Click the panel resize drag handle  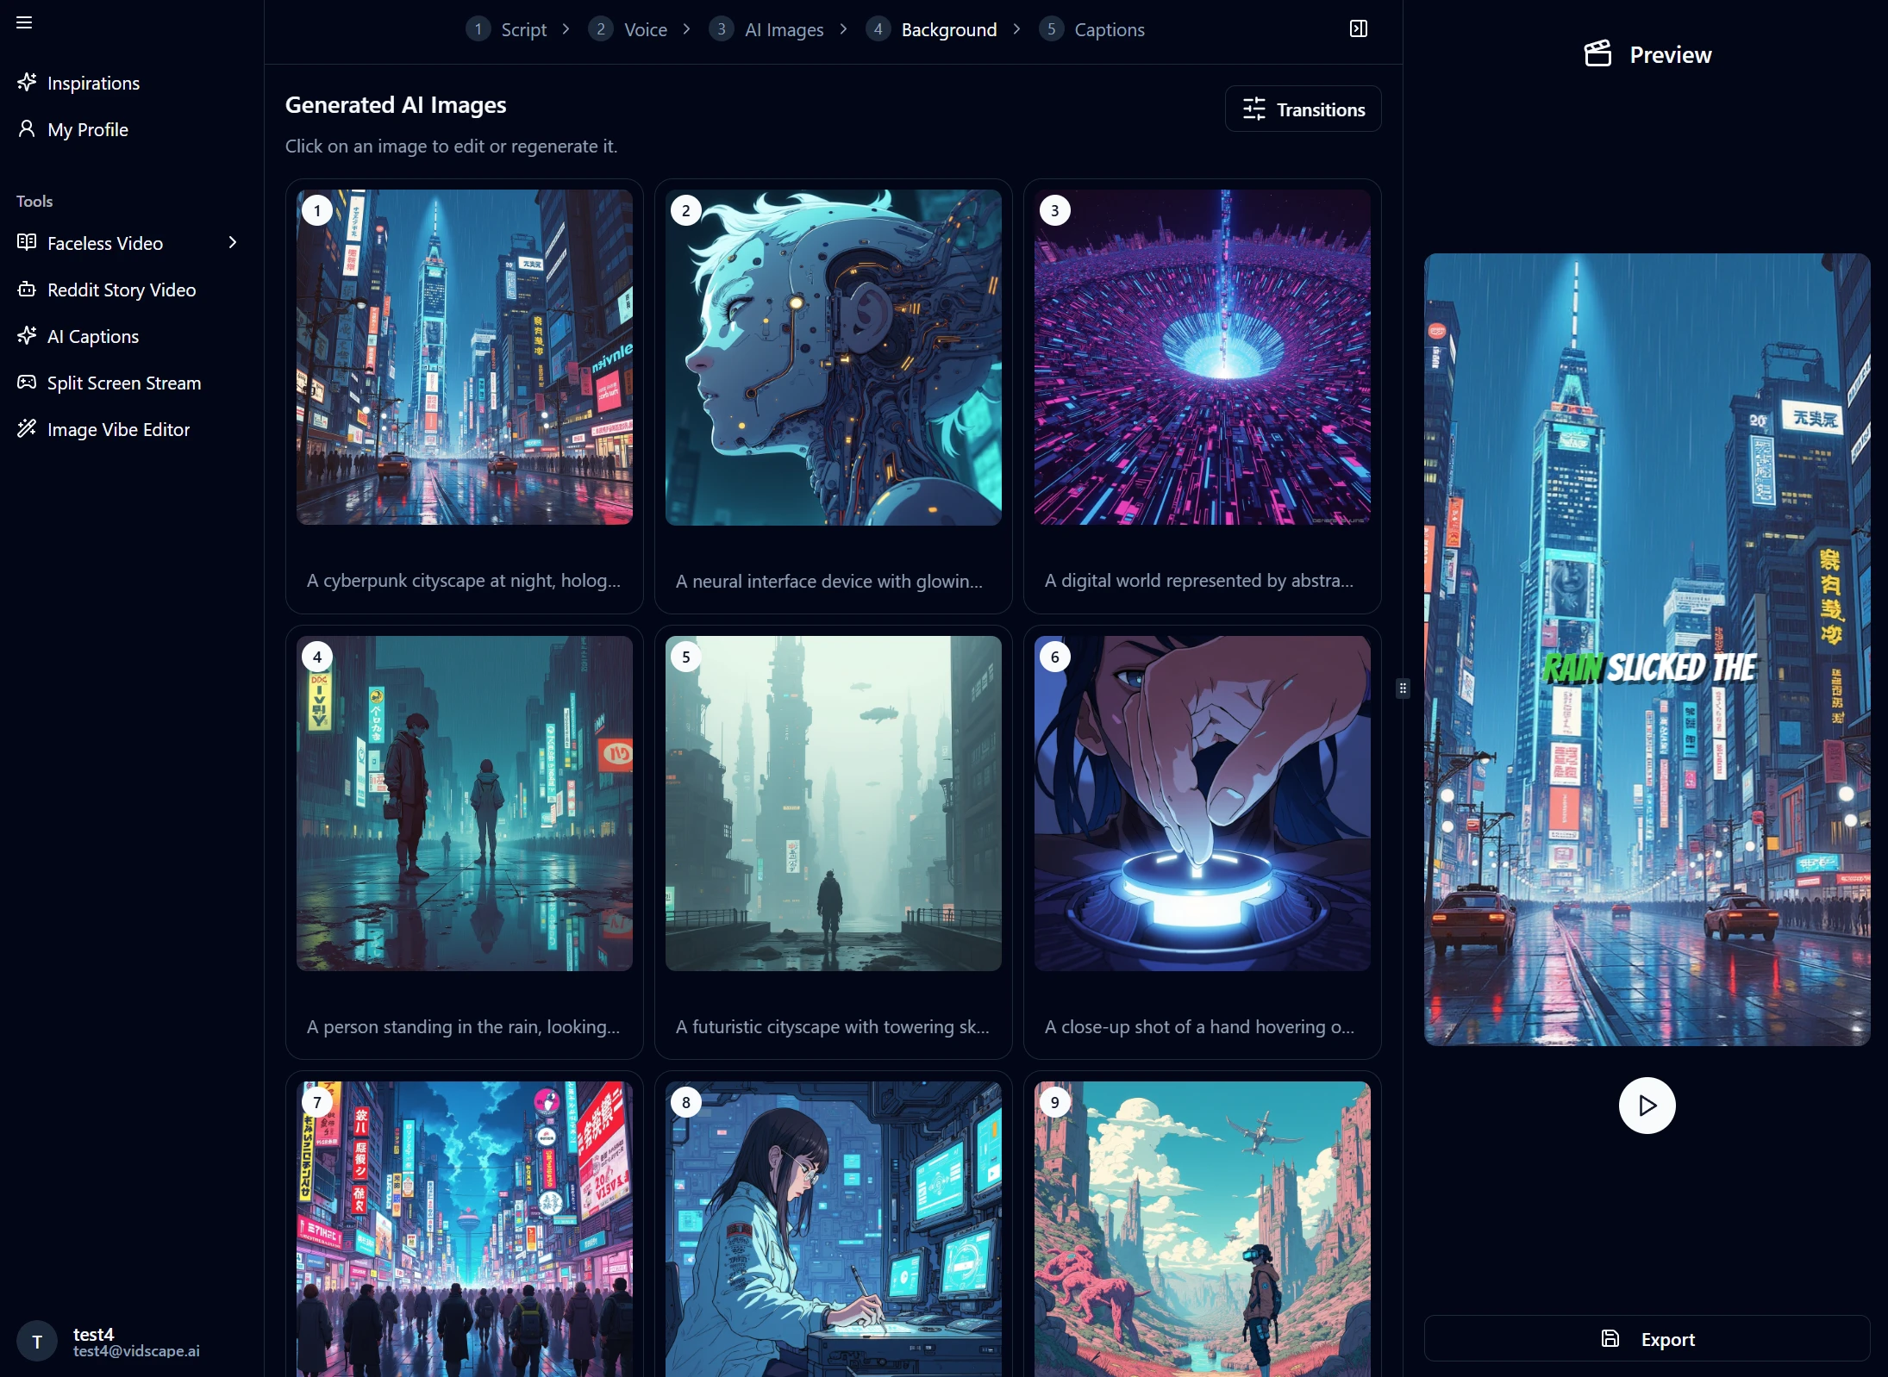click(1403, 688)
